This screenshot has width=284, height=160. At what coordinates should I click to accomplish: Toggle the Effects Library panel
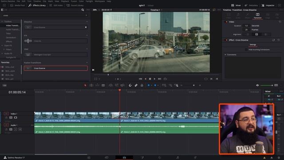point(37,5)
